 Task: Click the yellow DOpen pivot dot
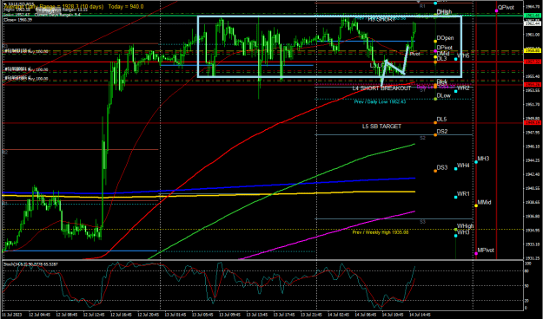point(435,42)
